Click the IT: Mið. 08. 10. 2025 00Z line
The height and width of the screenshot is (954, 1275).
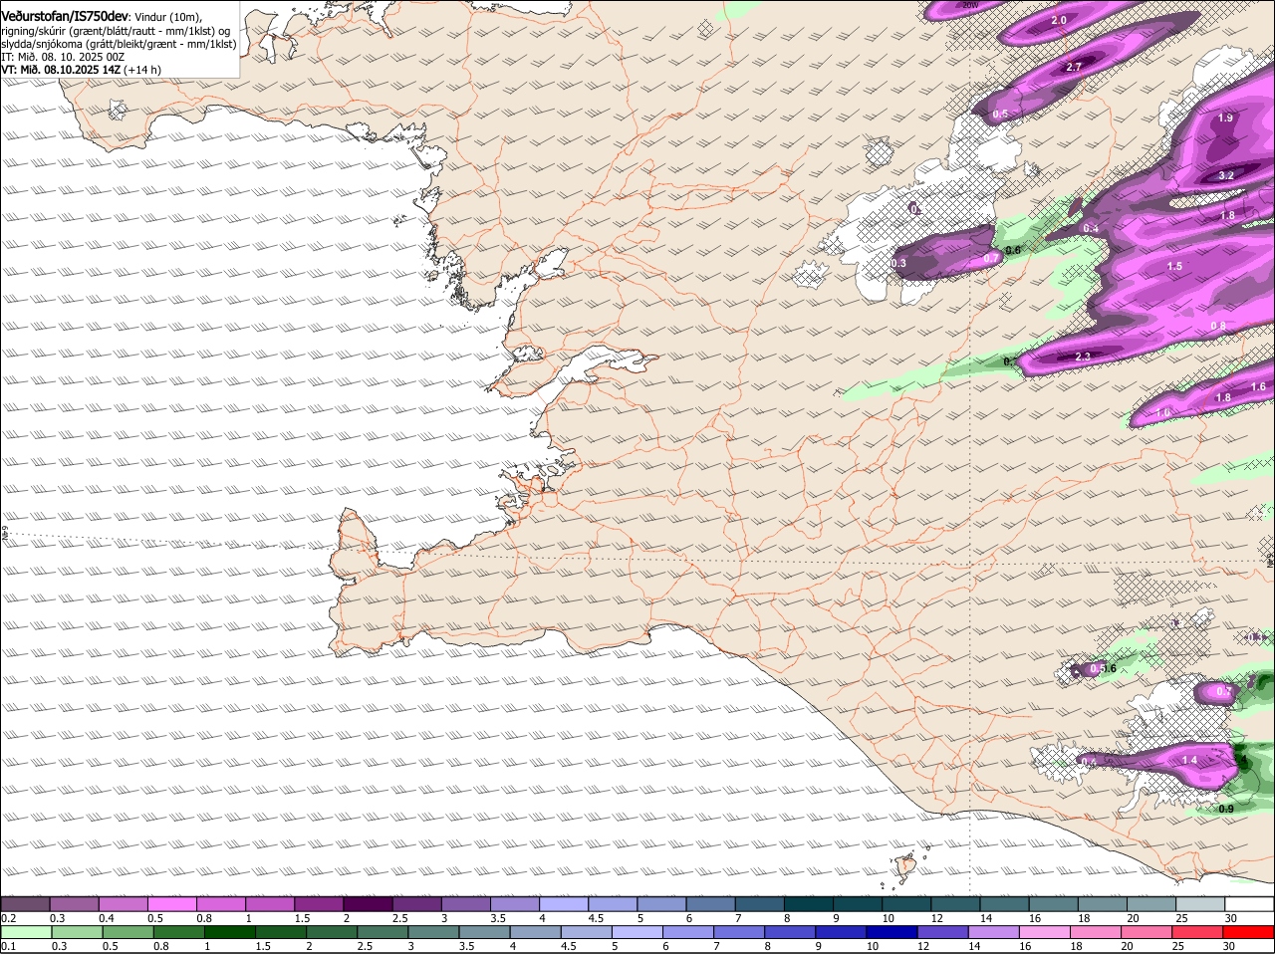coord(63,57)
